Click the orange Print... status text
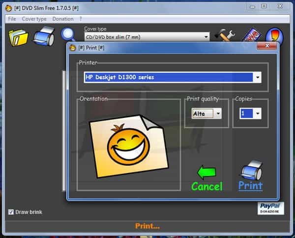Screen dimensions: 295x238 pyautogui.click(x=147, y=226)
